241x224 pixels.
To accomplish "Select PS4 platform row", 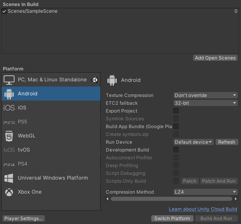I will 51,164.
